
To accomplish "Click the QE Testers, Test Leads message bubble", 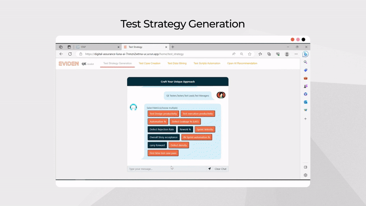I will [188, 96].
